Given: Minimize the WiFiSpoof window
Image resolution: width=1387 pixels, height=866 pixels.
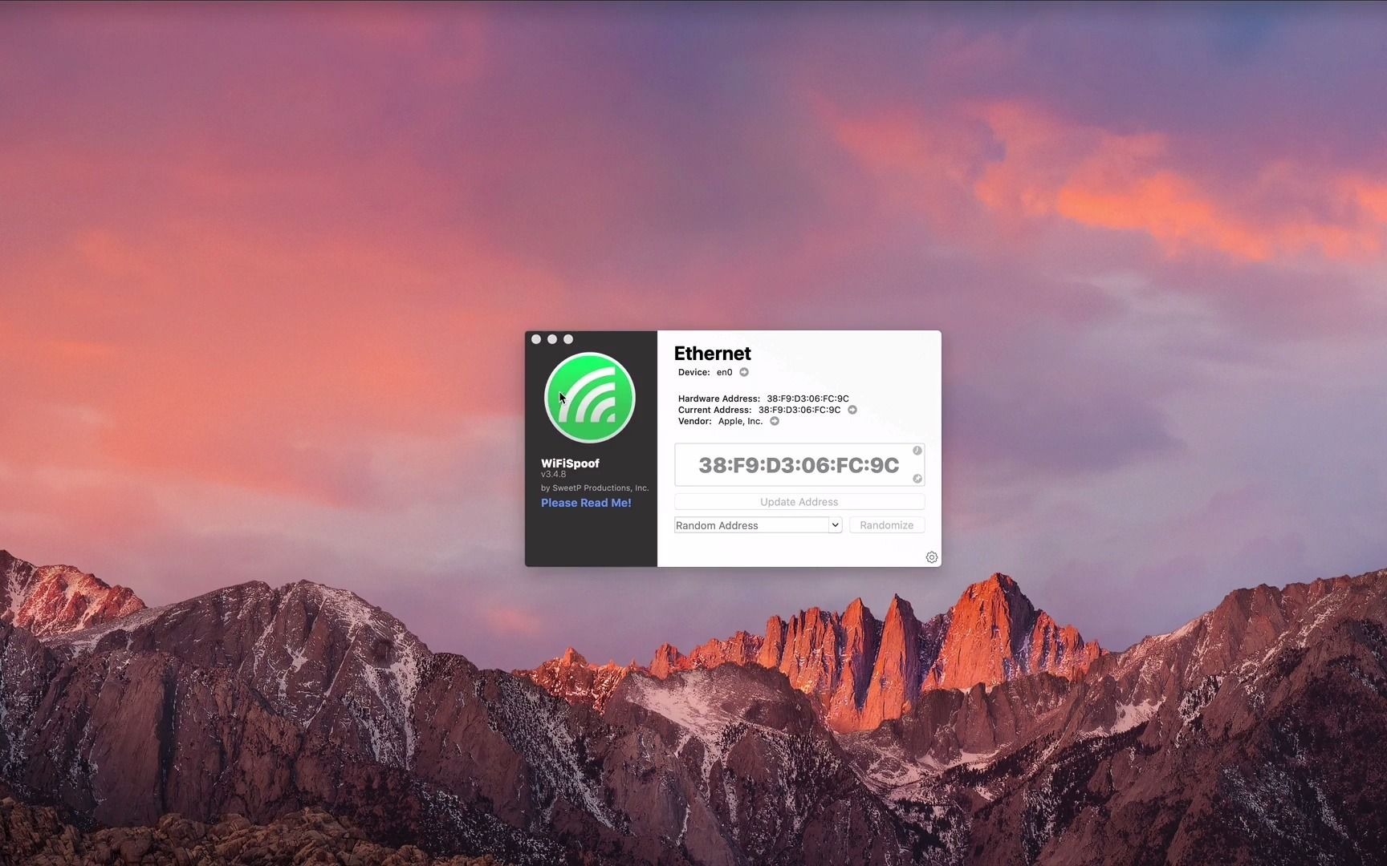Looking at the screenshot, I should 552,339.
